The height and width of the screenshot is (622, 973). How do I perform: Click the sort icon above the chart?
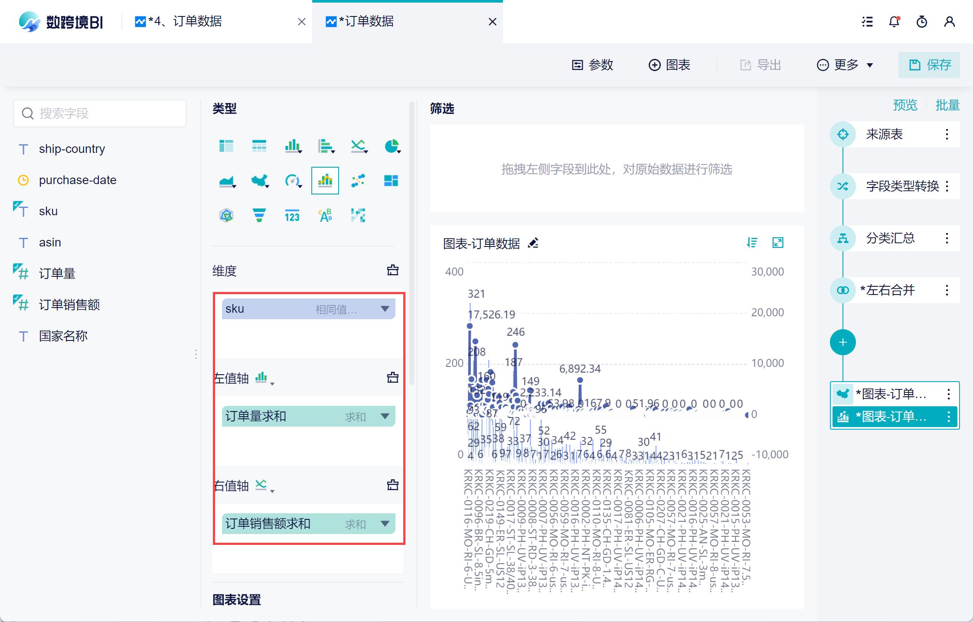pyautogui.click(x=752, y=243)
